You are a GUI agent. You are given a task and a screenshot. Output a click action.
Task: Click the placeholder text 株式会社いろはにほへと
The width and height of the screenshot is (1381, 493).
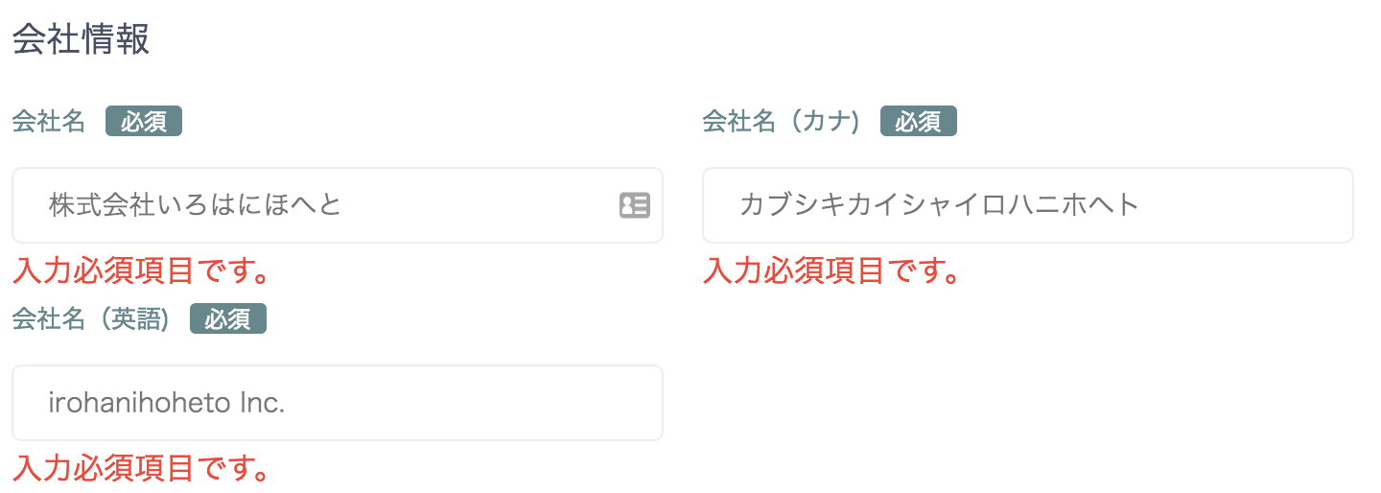[x=196, y=205]
